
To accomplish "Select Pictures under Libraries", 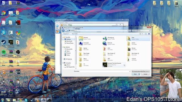I will coord(68,53).
